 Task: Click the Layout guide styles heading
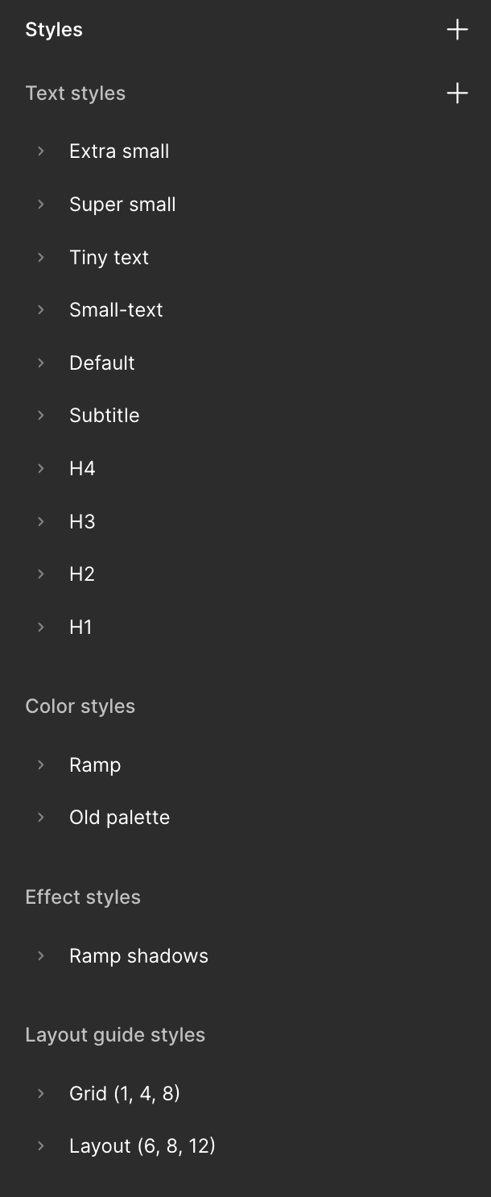pyautogui.click(x=115, y=1035)
